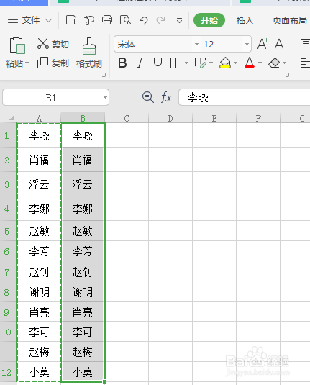Click the export to PDF icon
The image size is (310, 385).
[x=89, y=20]
